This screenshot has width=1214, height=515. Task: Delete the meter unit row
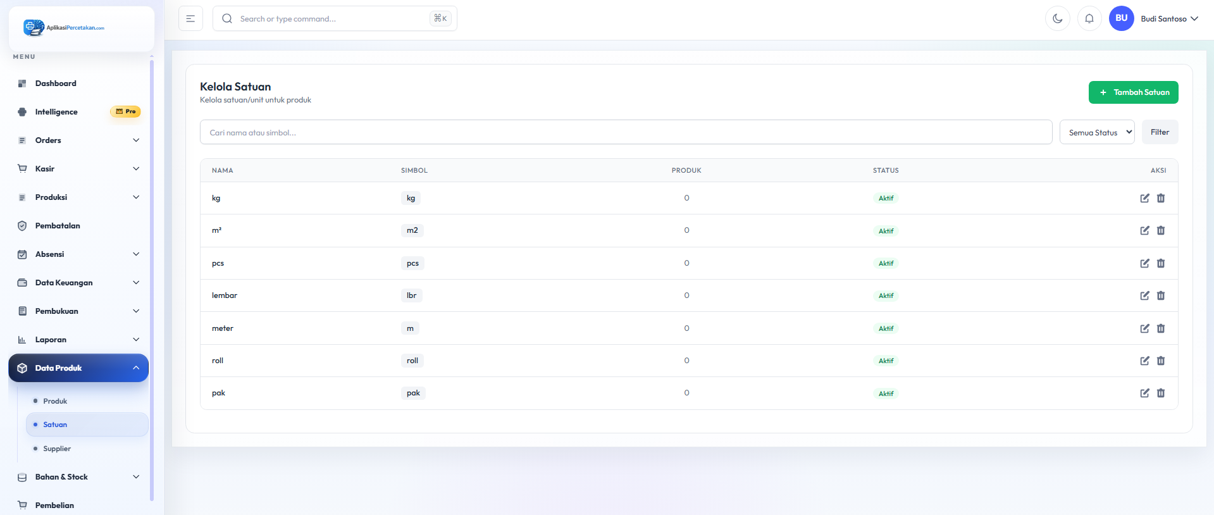(x=1161, y=328)
